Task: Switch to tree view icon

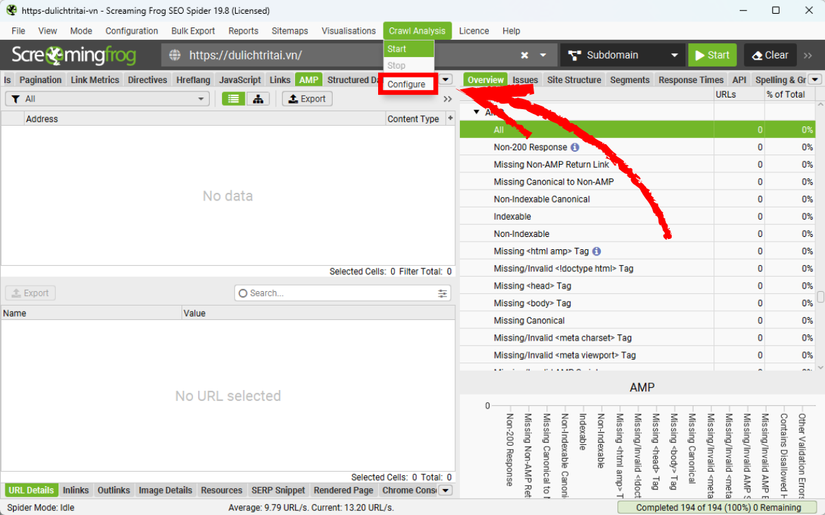Action: tap(258, 99)
